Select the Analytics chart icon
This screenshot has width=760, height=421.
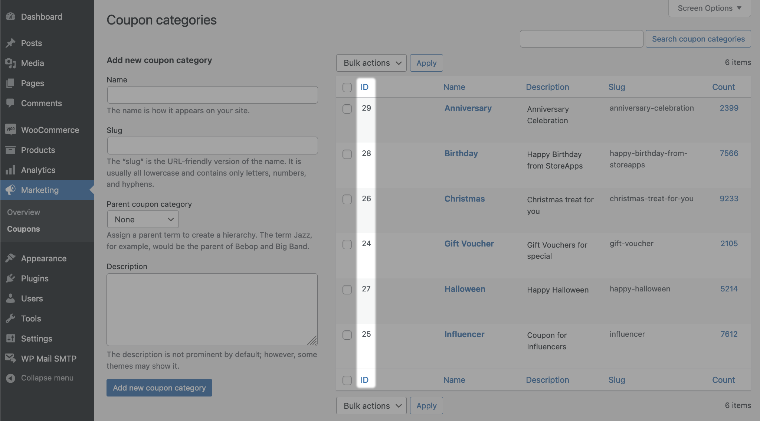coord(11,170)
